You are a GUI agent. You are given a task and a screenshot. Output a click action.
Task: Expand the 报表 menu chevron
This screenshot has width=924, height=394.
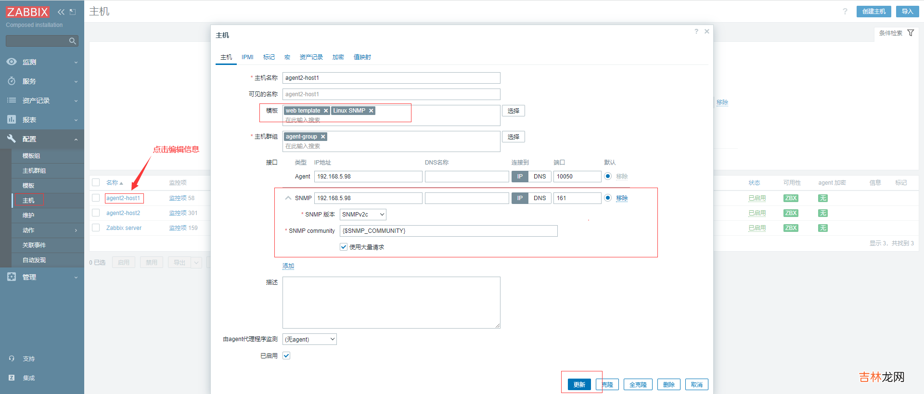coord(76,120)
